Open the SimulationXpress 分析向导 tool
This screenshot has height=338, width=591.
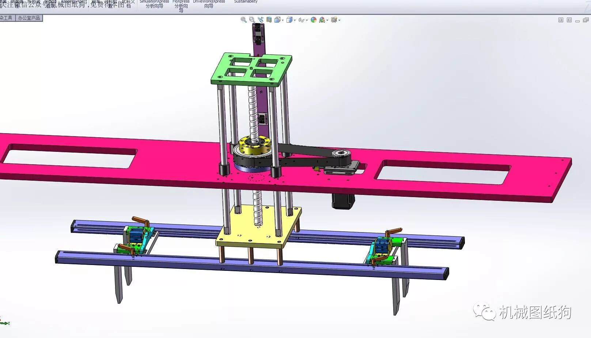[154, 4]
